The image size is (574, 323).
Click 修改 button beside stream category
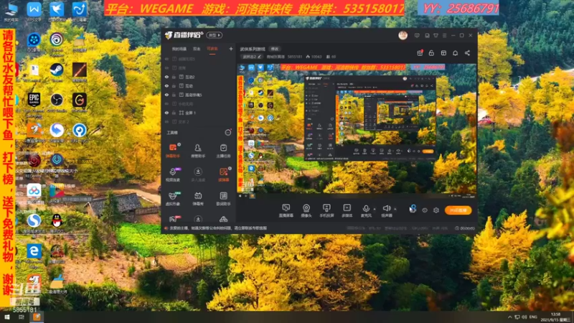(275, 49)
